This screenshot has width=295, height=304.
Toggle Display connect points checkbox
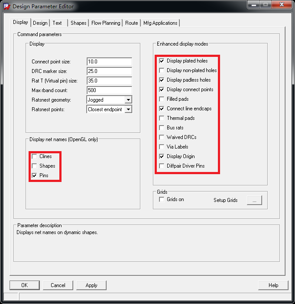pos(162,89)
